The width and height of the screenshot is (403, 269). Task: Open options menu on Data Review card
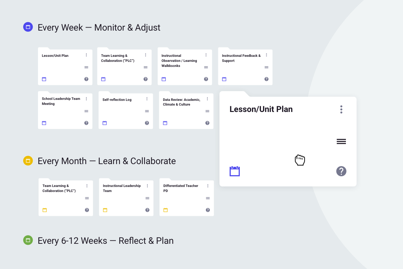click(207, 99)
